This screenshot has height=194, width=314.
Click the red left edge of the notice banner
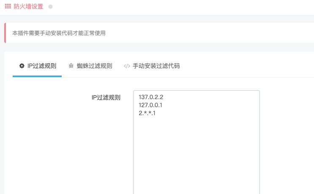click(5, 33)
